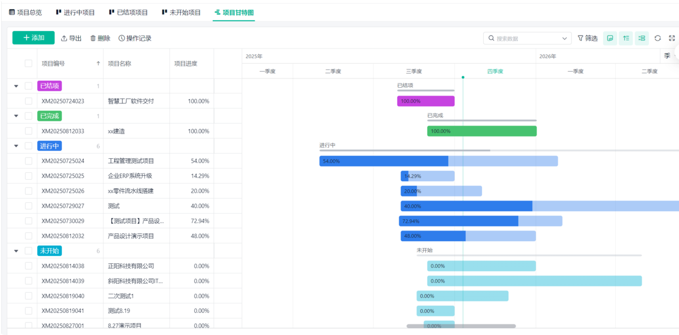
Task: Check the select-all header checkbox
Action: [28, 63]
